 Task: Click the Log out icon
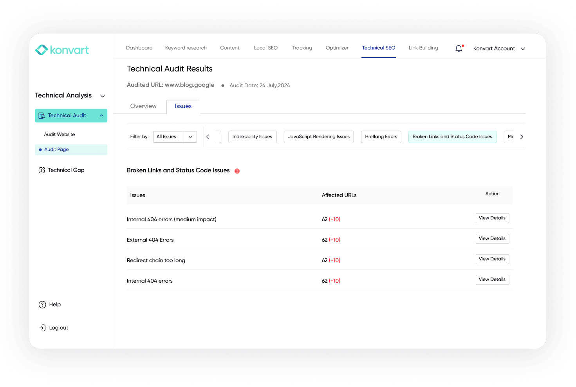point(42,328)
